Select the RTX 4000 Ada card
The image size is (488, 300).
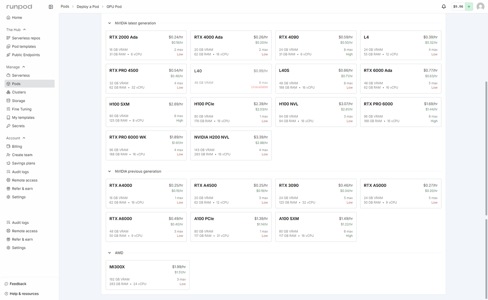pos(231,45)
